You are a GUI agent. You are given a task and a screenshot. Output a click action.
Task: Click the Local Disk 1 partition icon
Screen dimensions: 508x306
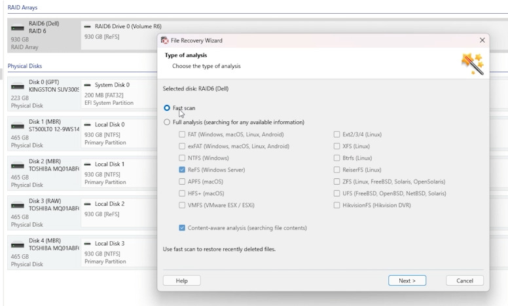tap(88, 164)
